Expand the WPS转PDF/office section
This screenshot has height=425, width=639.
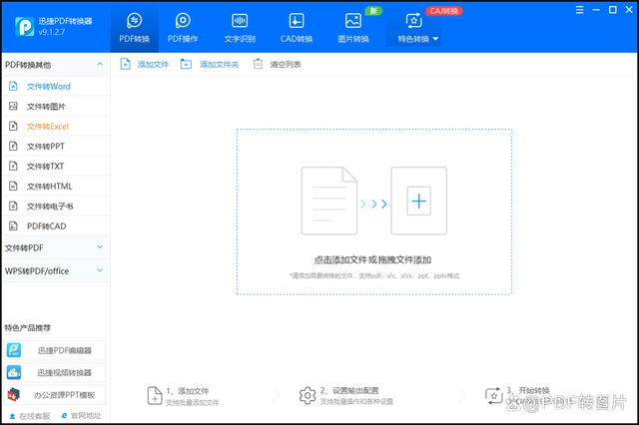click(56, 270)
